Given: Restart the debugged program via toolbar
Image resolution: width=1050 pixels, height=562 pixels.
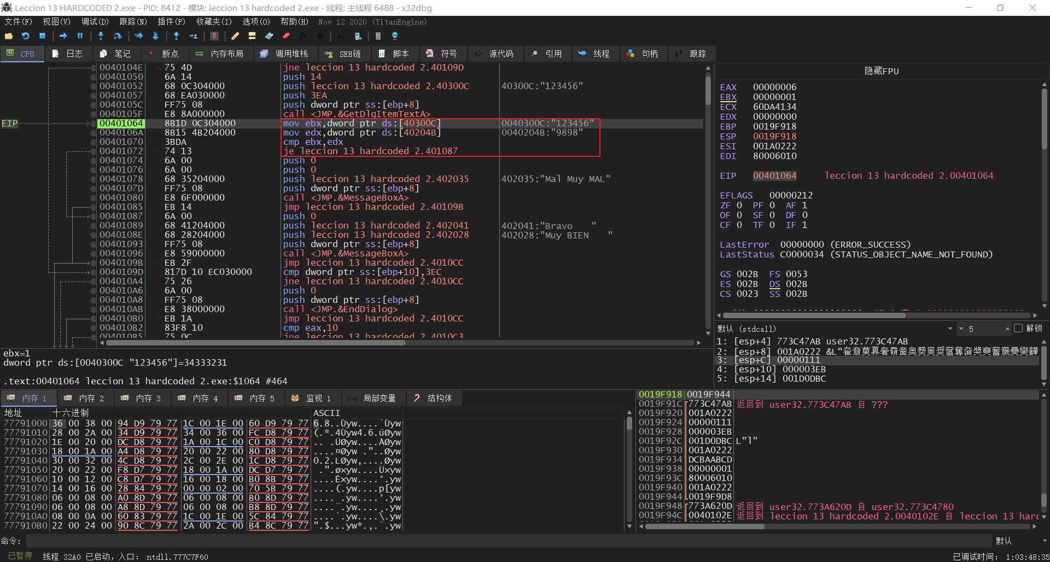Looking at the screenshot, I should pyautogui.click(x=26, y=36).
